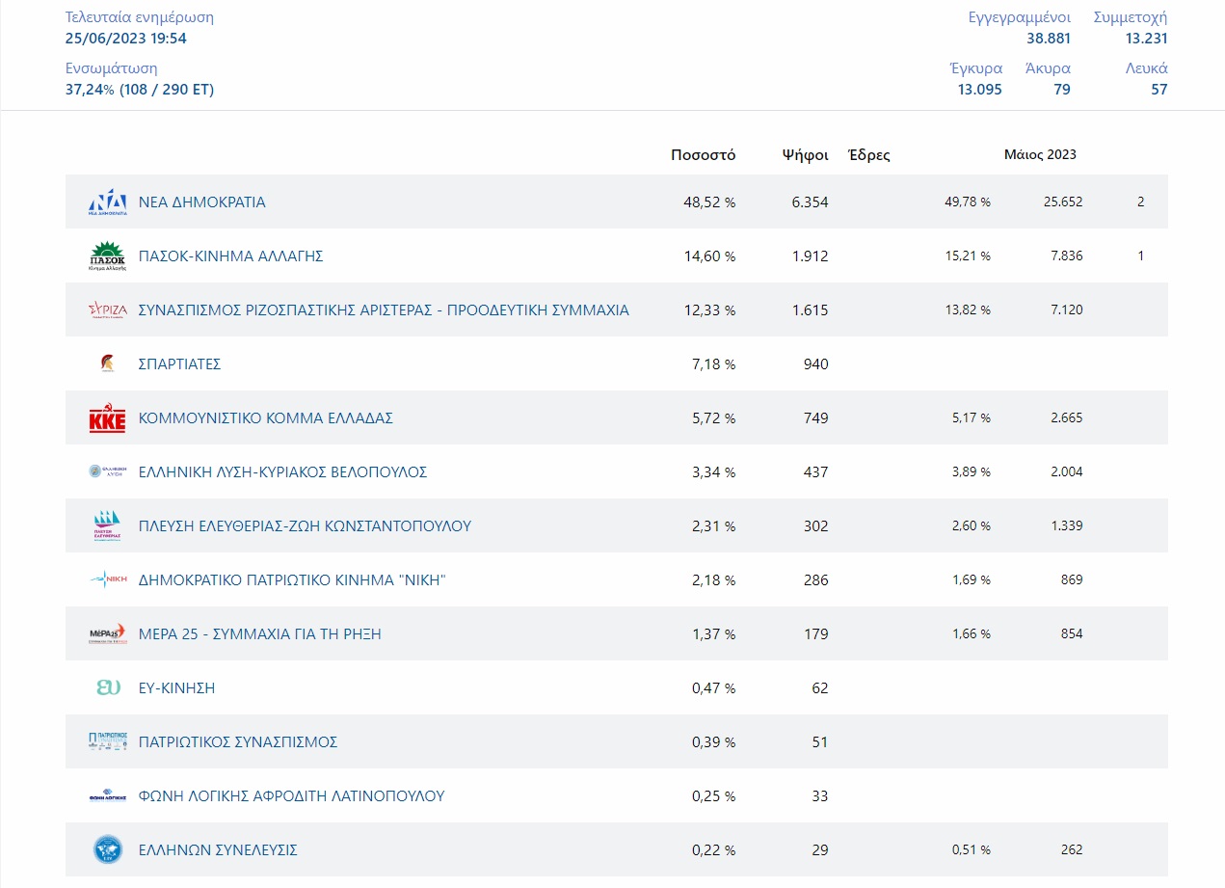The height and width of the screenshot is (888, 1225).
Task: Click the Ελλήνων Συνέλευσις globe logo
Action: point(107,850)
